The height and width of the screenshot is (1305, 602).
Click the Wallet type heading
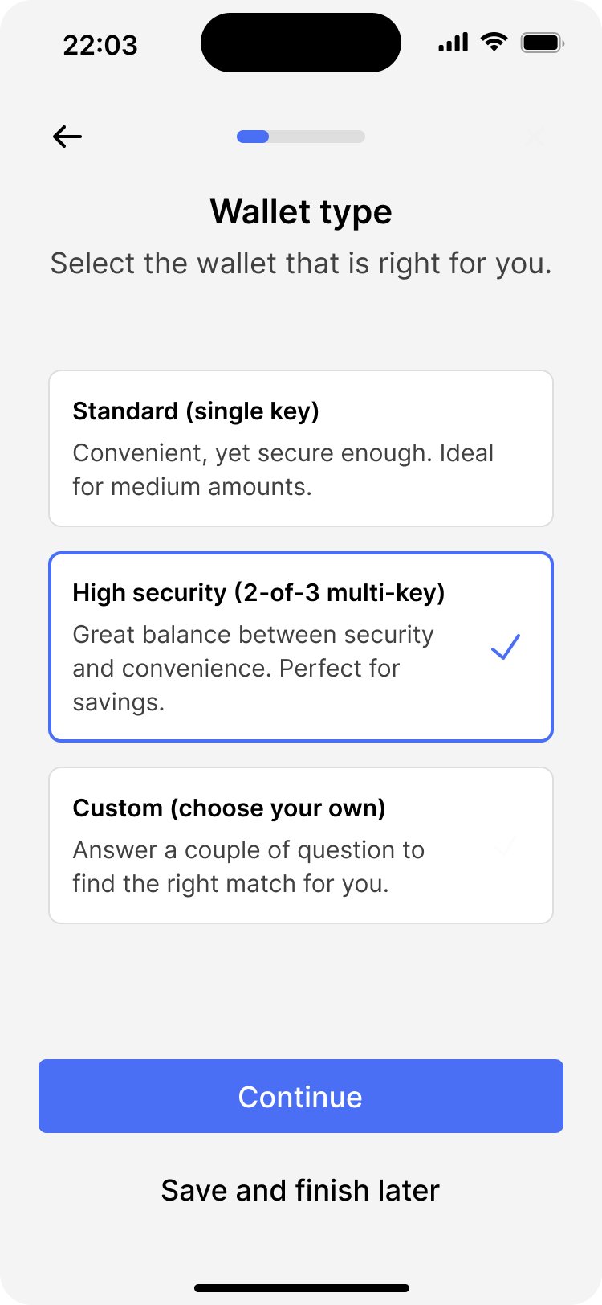click(x=301, y=212)
